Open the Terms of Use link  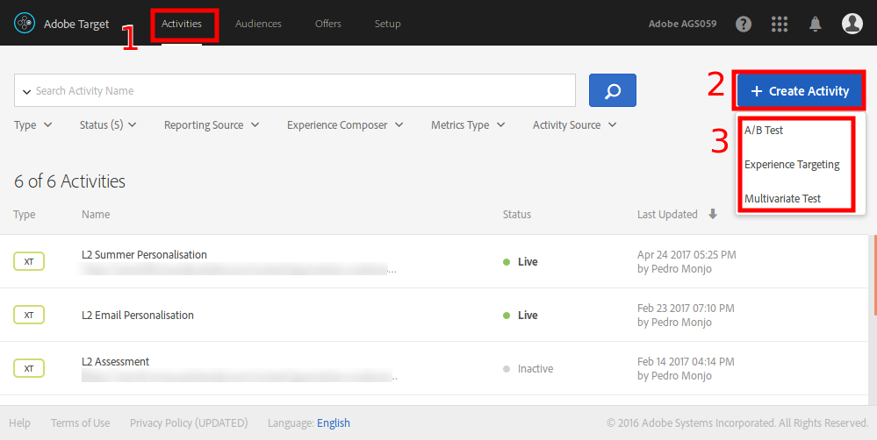pyautogui.click(x=81, y=423)
